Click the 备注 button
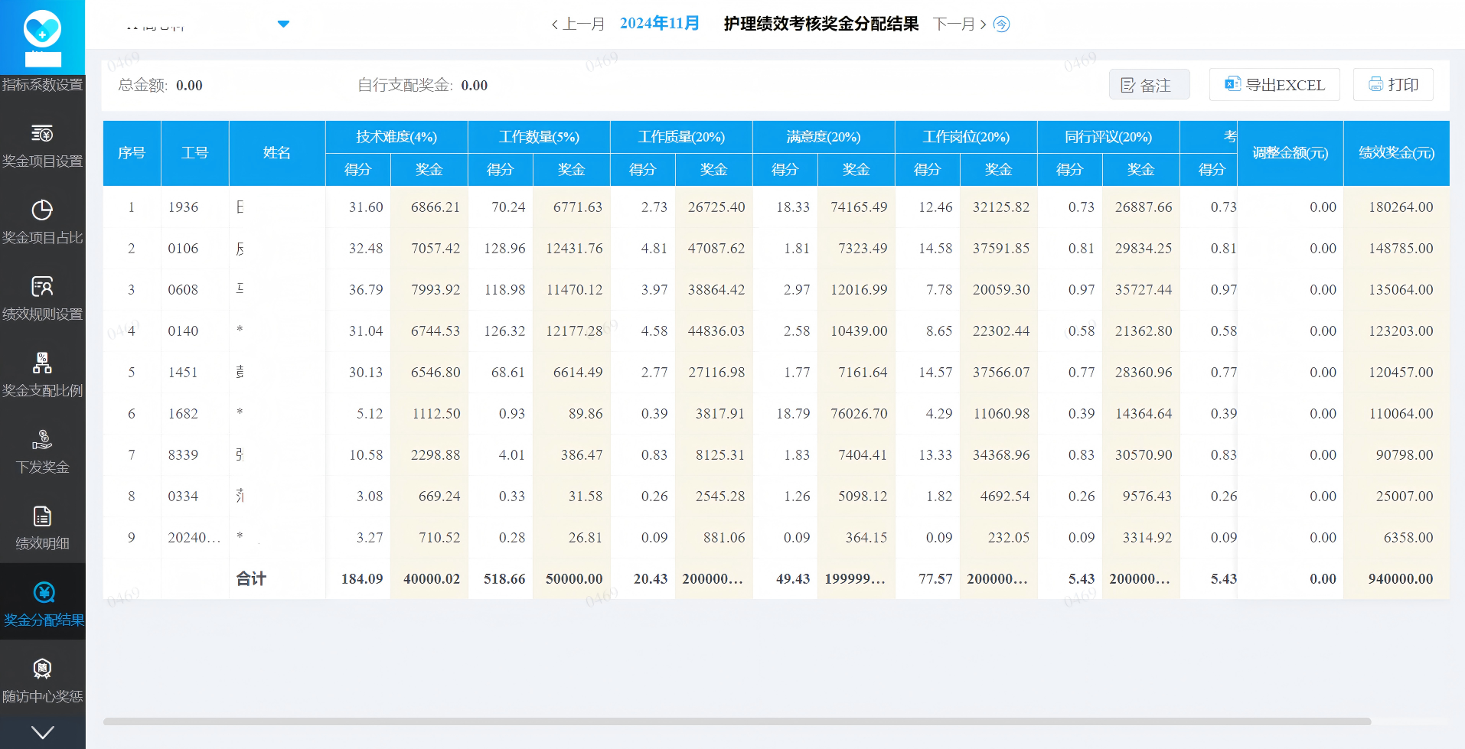This screenshot has width=1465, height=749. pyautogui.click(x=1149, y=85)
